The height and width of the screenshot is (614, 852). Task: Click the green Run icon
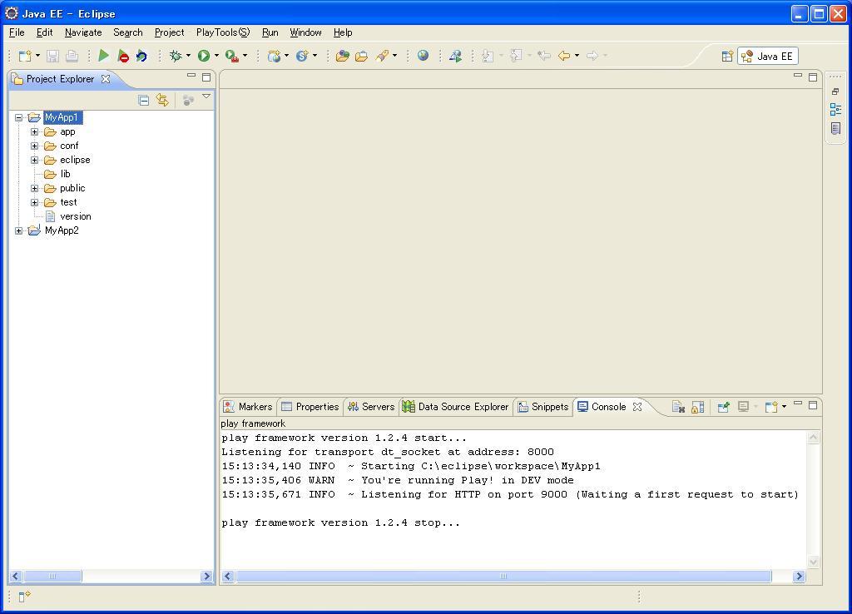204,56
